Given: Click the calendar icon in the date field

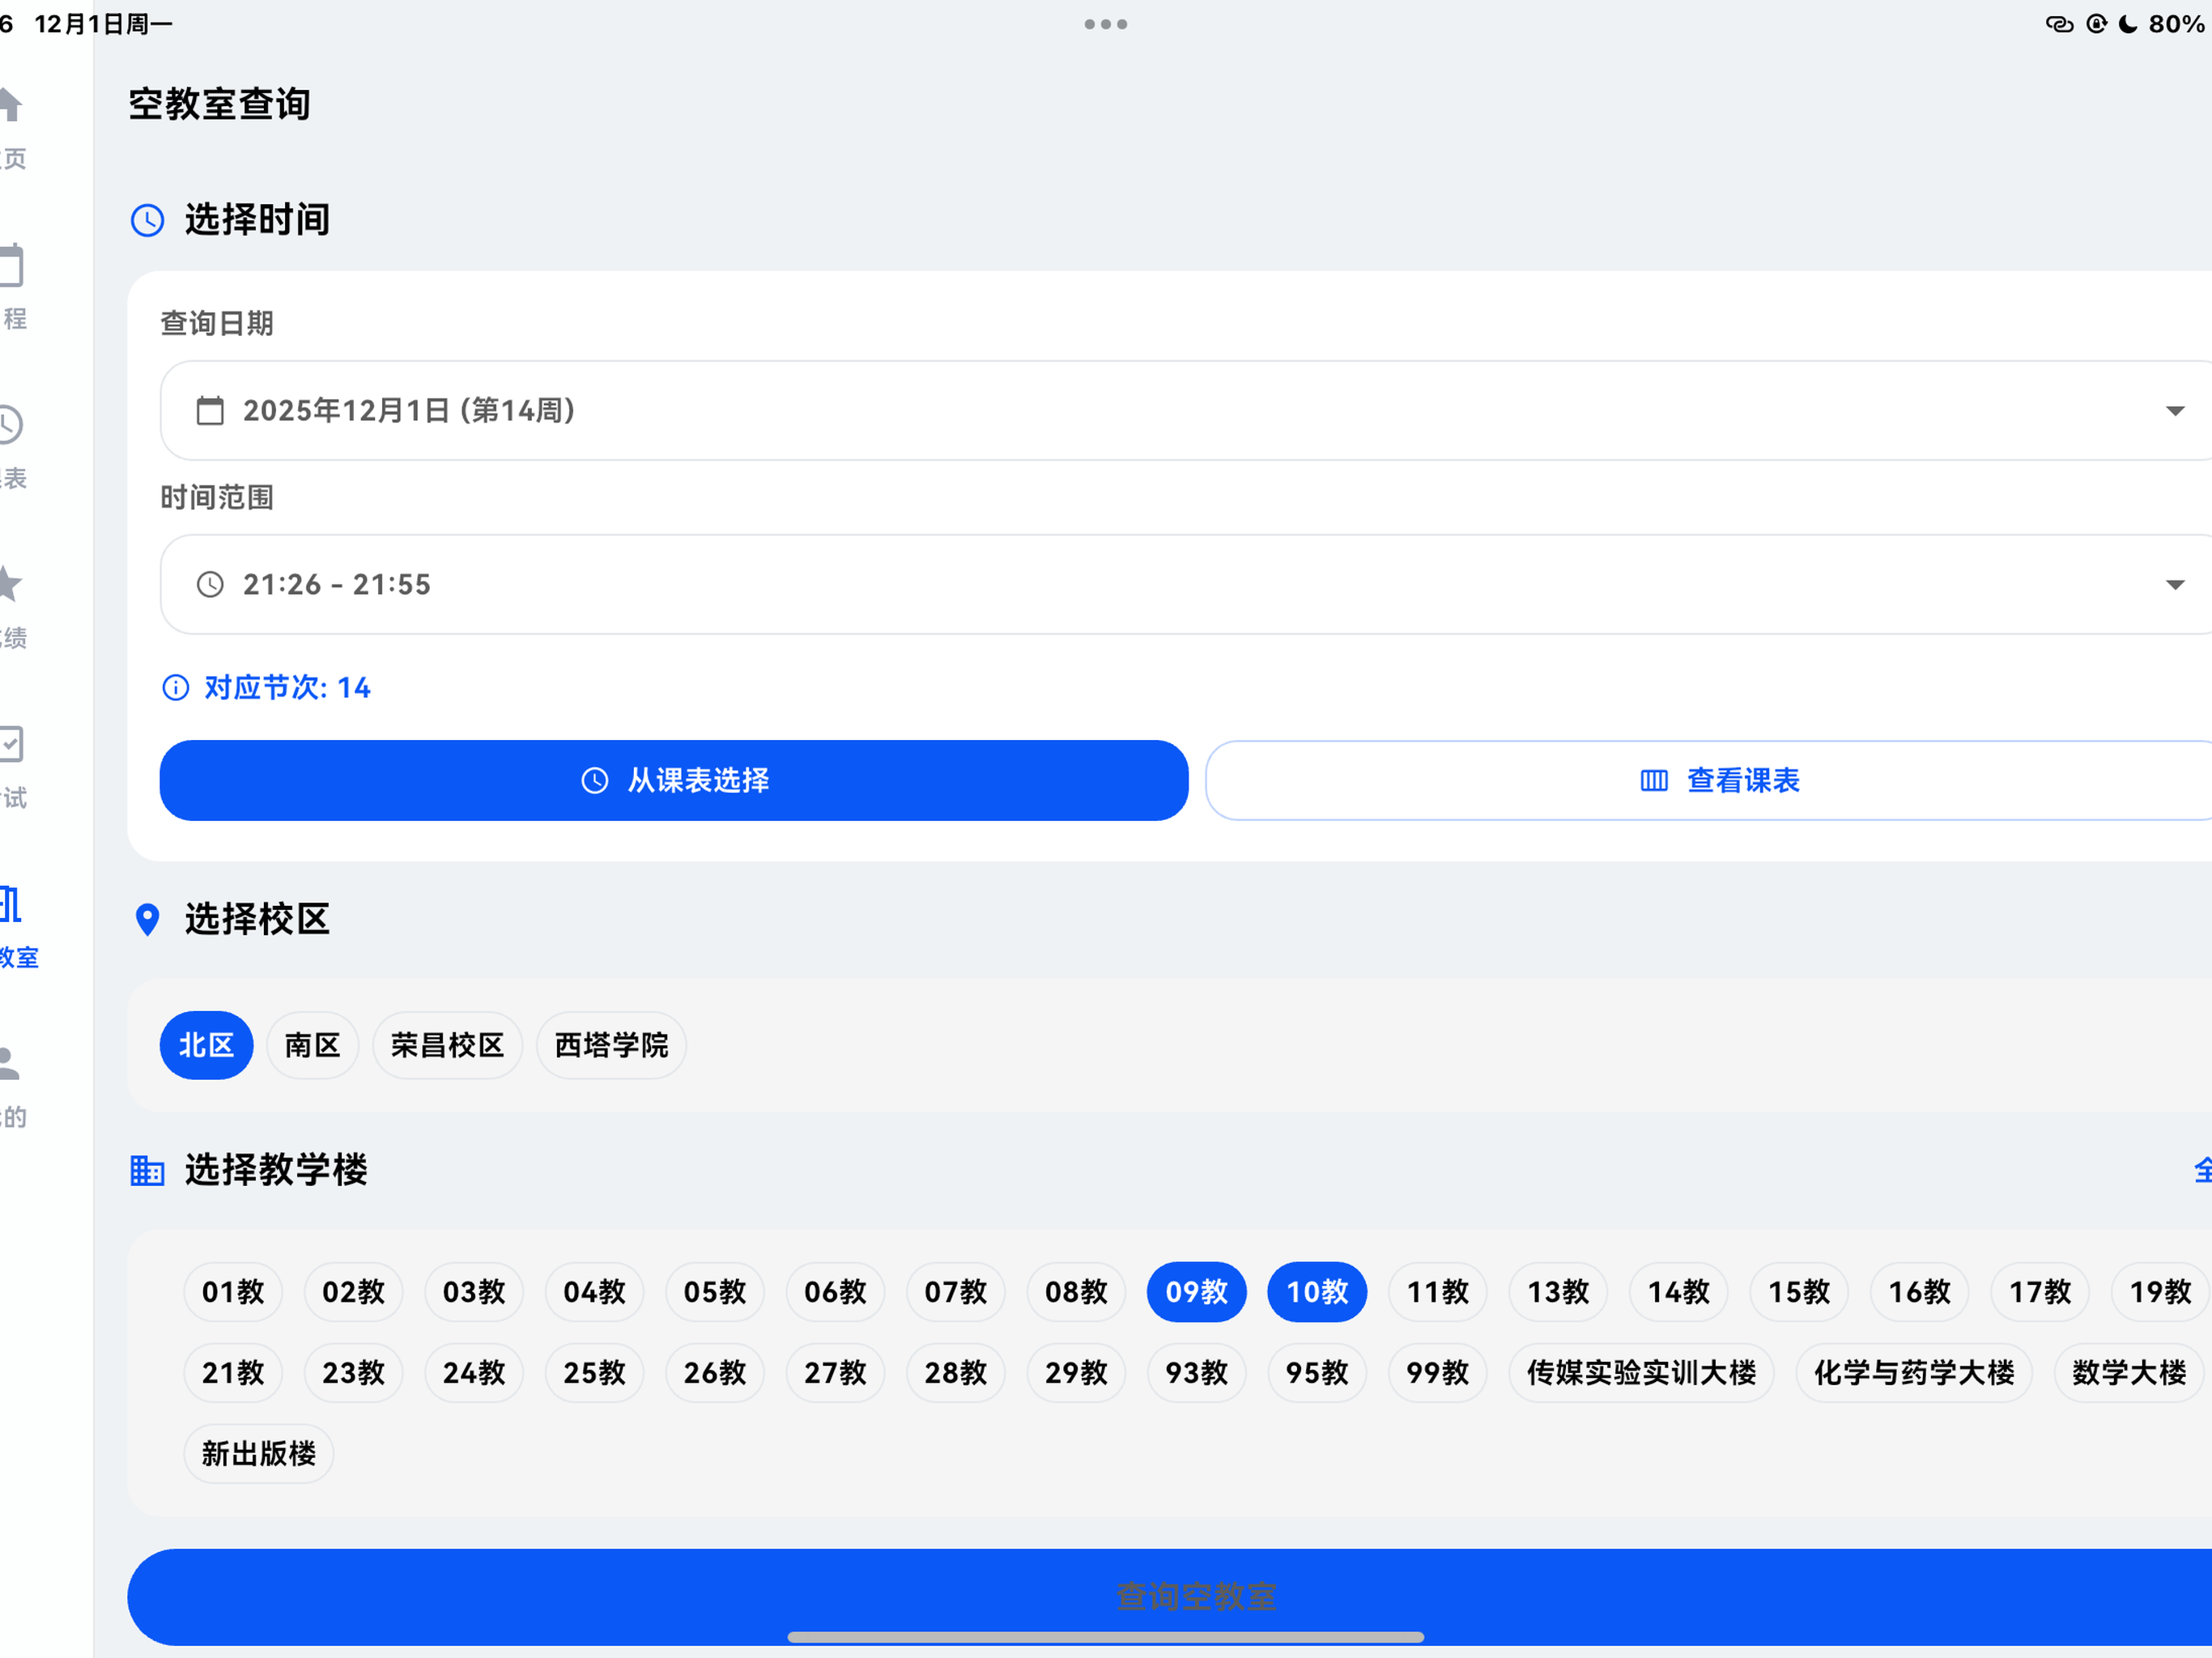Looking at the screenshot, I should [x=210, y=411].
